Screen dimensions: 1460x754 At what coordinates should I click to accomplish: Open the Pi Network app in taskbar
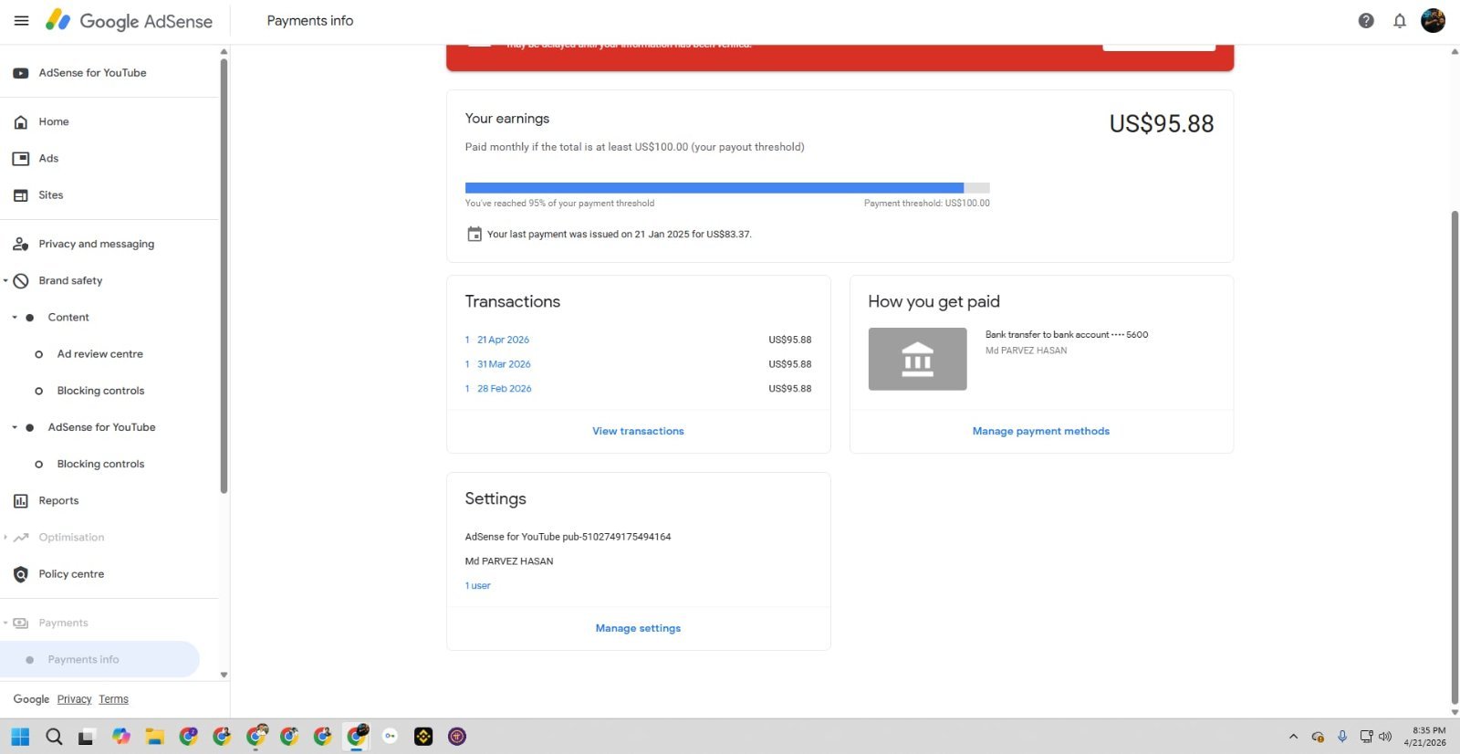tap(457, 737)
